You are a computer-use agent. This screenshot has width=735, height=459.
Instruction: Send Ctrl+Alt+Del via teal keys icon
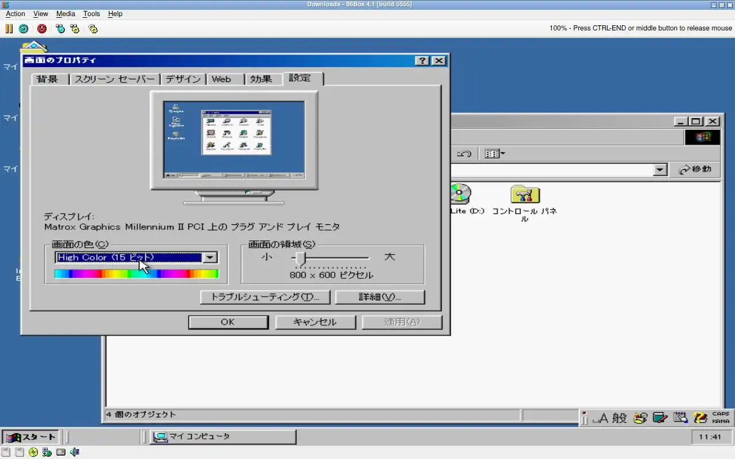pos(60,28)
